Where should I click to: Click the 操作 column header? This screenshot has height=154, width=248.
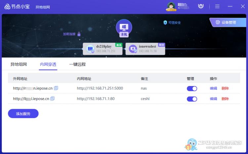click(213, 78)
